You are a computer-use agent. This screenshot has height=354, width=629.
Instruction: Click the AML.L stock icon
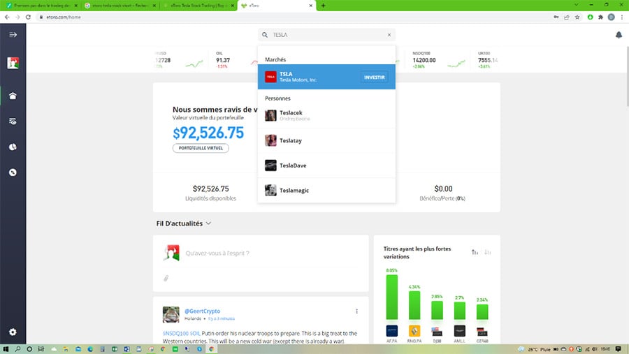[460, 331]
